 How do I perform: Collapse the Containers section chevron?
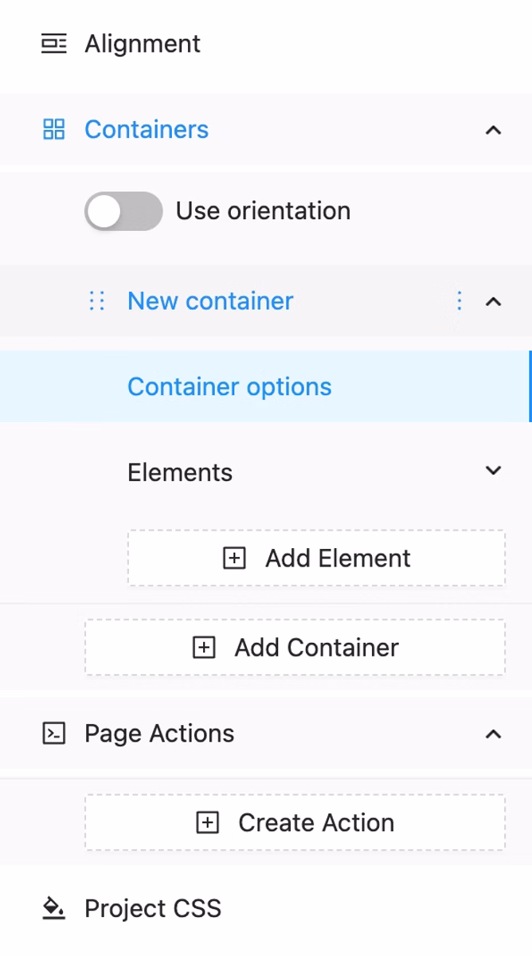(494, 130)
